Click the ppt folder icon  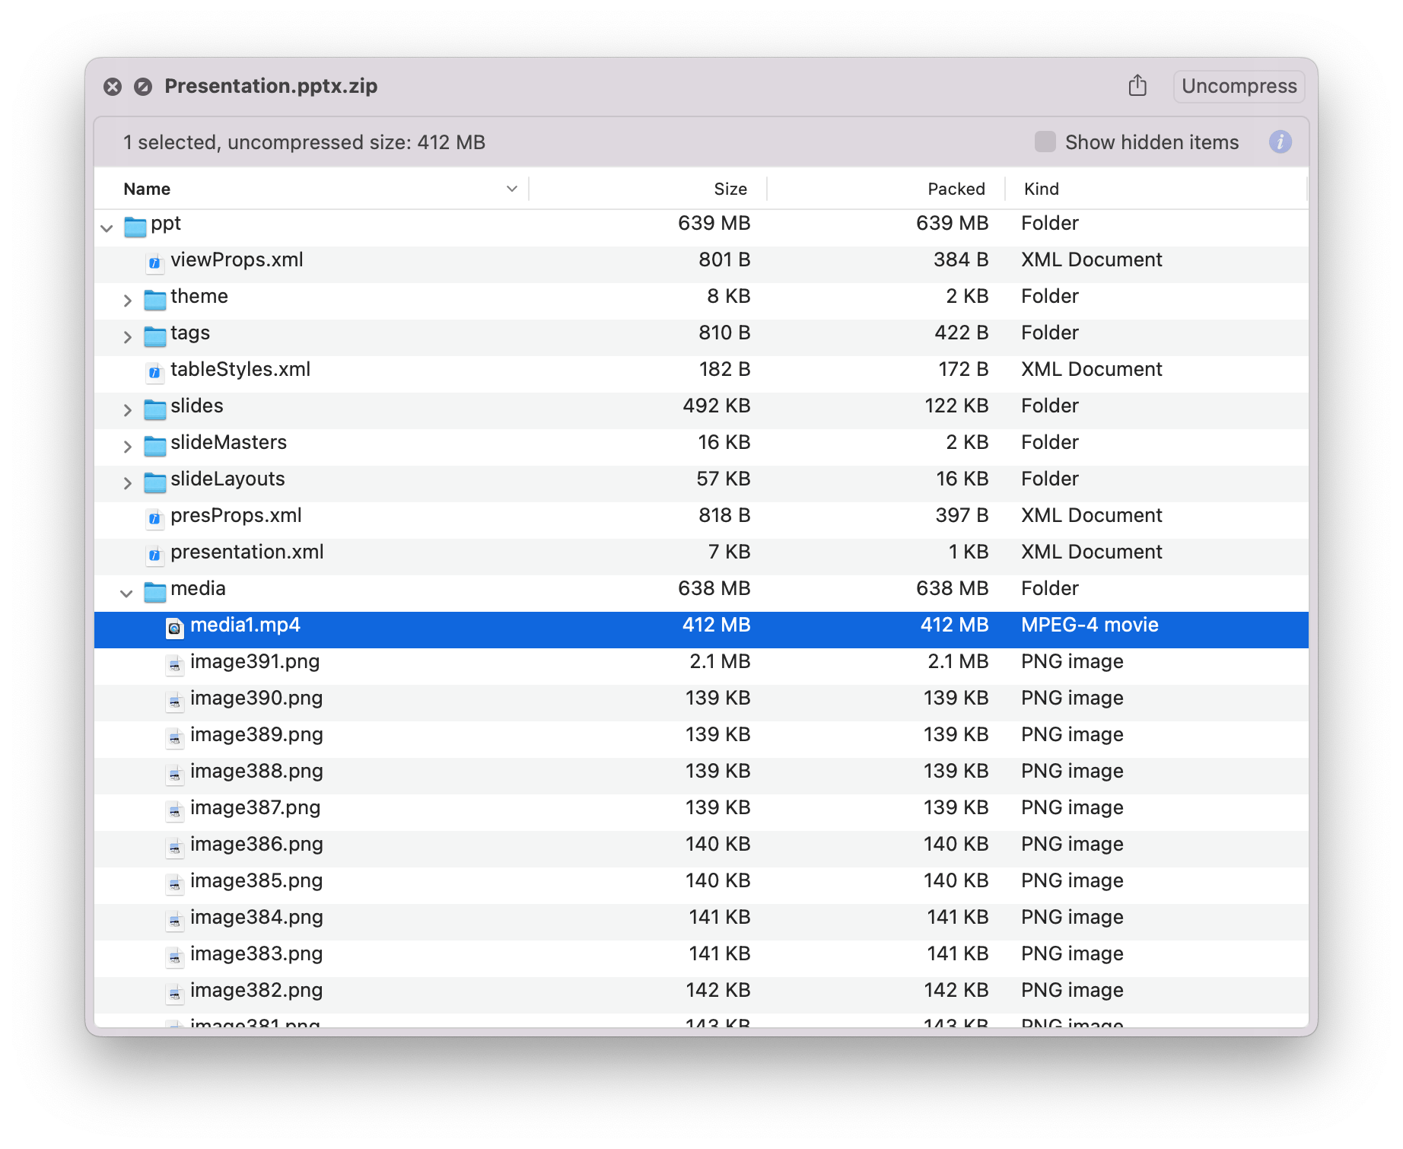135,226
